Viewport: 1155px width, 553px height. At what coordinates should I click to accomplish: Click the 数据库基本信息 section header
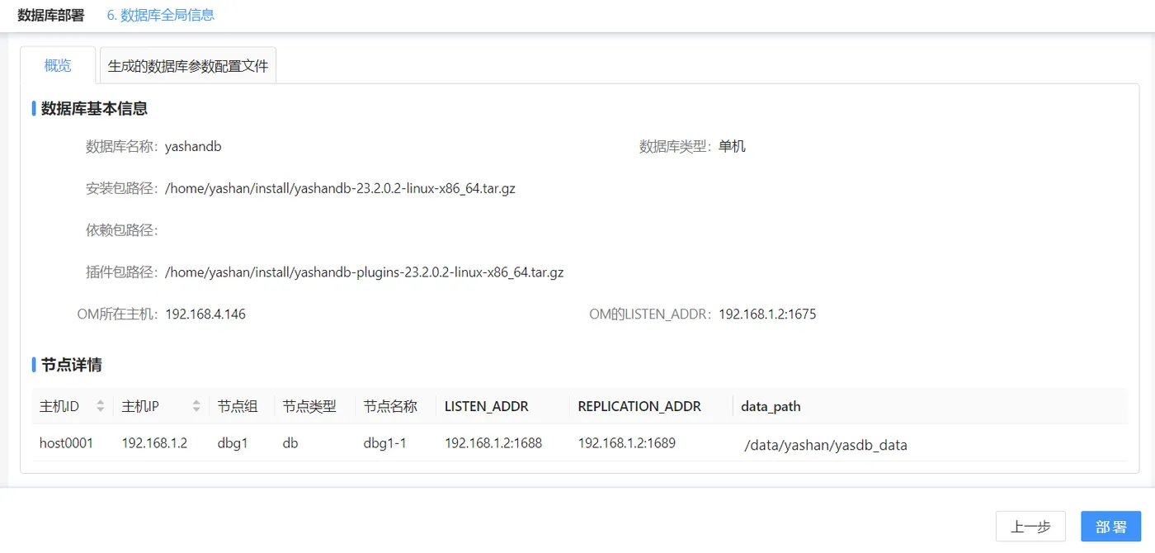pyautogui.click(x=92, y=108)
